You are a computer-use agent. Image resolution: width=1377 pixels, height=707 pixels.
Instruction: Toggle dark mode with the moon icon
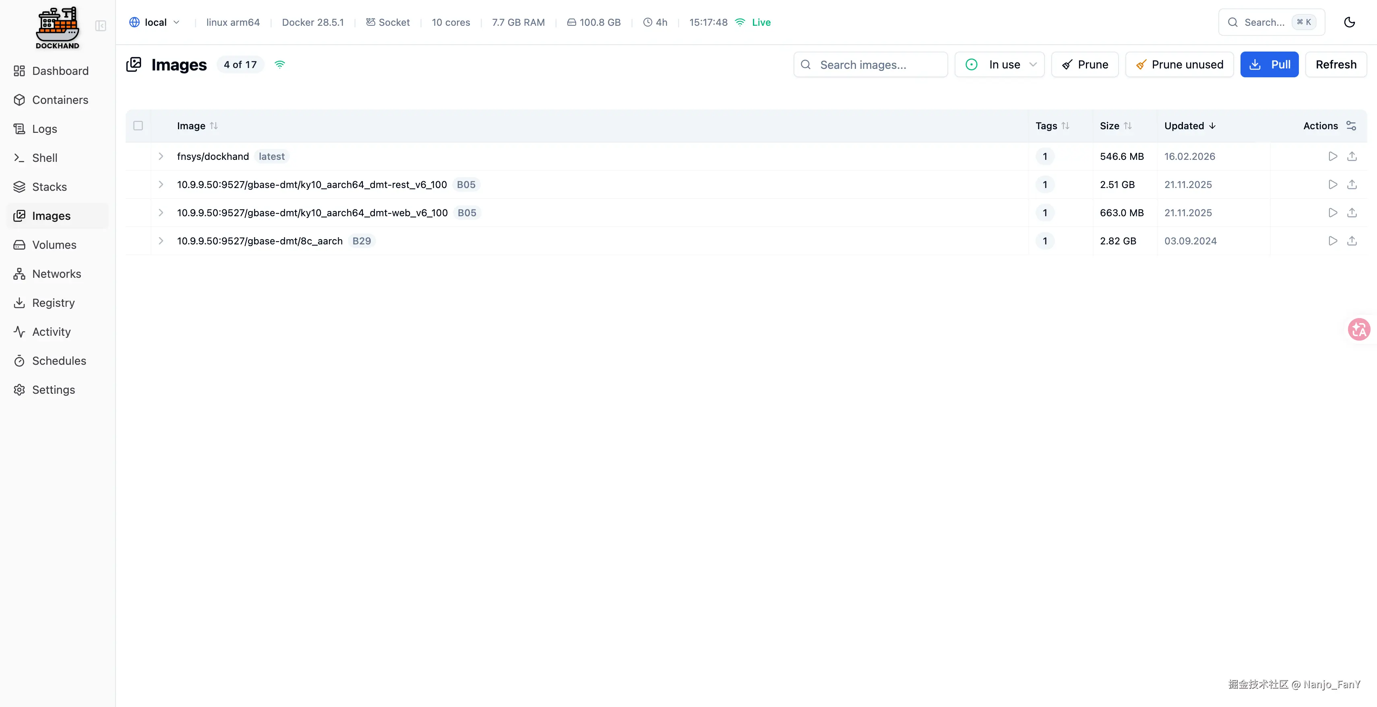(1349, 23)
